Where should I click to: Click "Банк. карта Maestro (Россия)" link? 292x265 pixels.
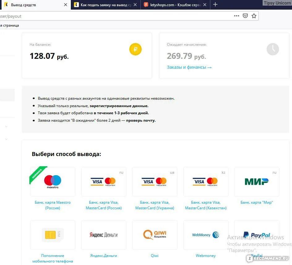(x=53, y=205)
